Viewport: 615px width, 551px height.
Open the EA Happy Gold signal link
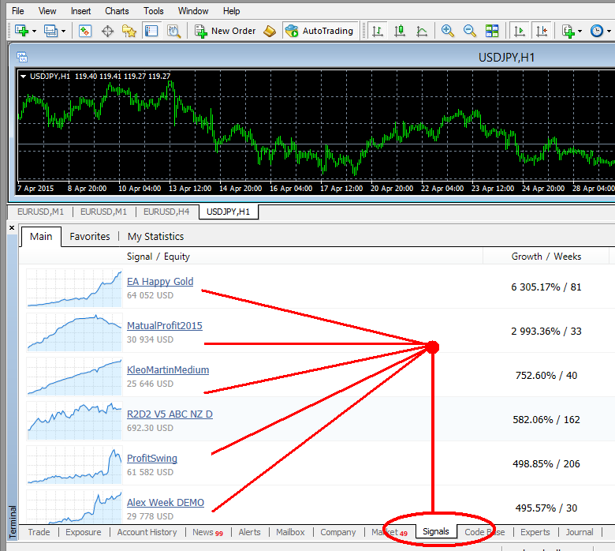pos(160,282)
